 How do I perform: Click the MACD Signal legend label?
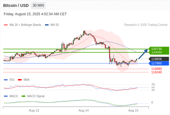click(x=36, y=96)
